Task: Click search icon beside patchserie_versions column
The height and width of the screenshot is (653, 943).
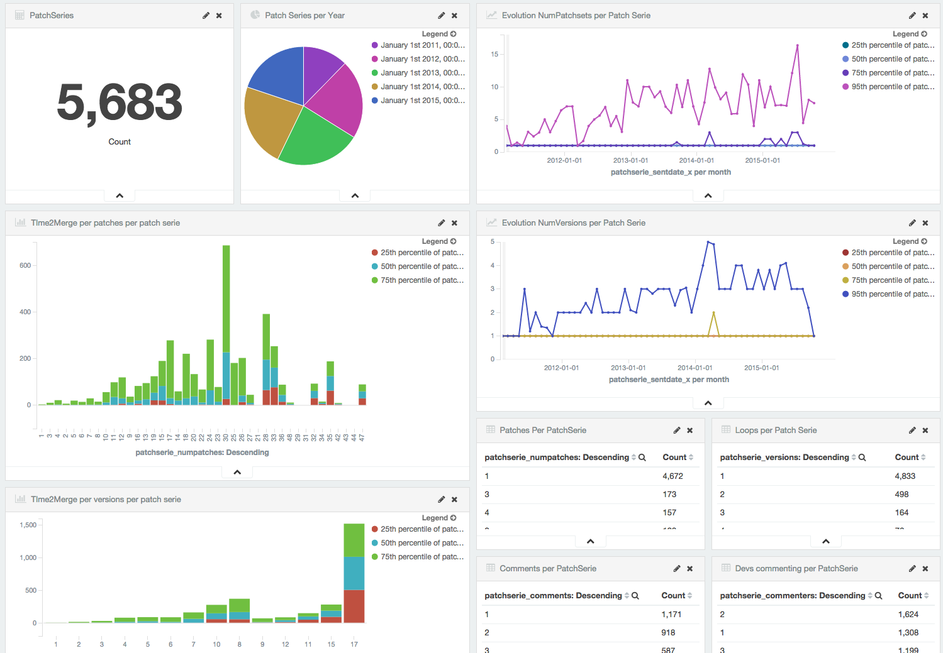Action: tap(862, 458)
